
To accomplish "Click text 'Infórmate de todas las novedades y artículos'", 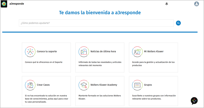I will click(x=100, y=62).
